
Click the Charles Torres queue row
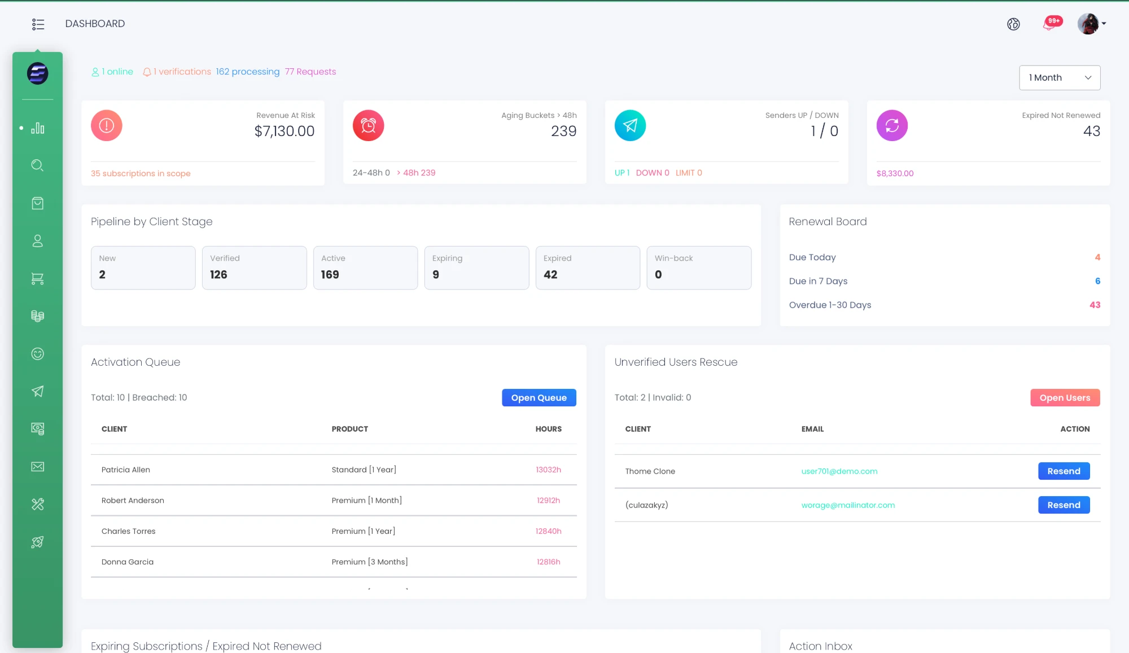[x=334, y=531]
